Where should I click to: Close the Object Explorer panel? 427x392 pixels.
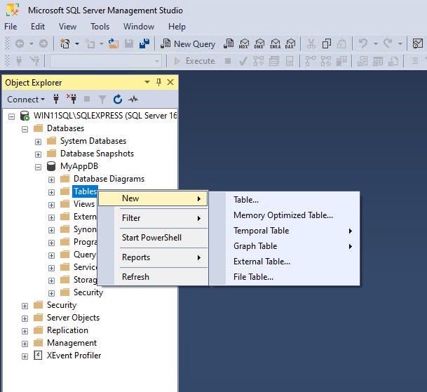[170, 82]
